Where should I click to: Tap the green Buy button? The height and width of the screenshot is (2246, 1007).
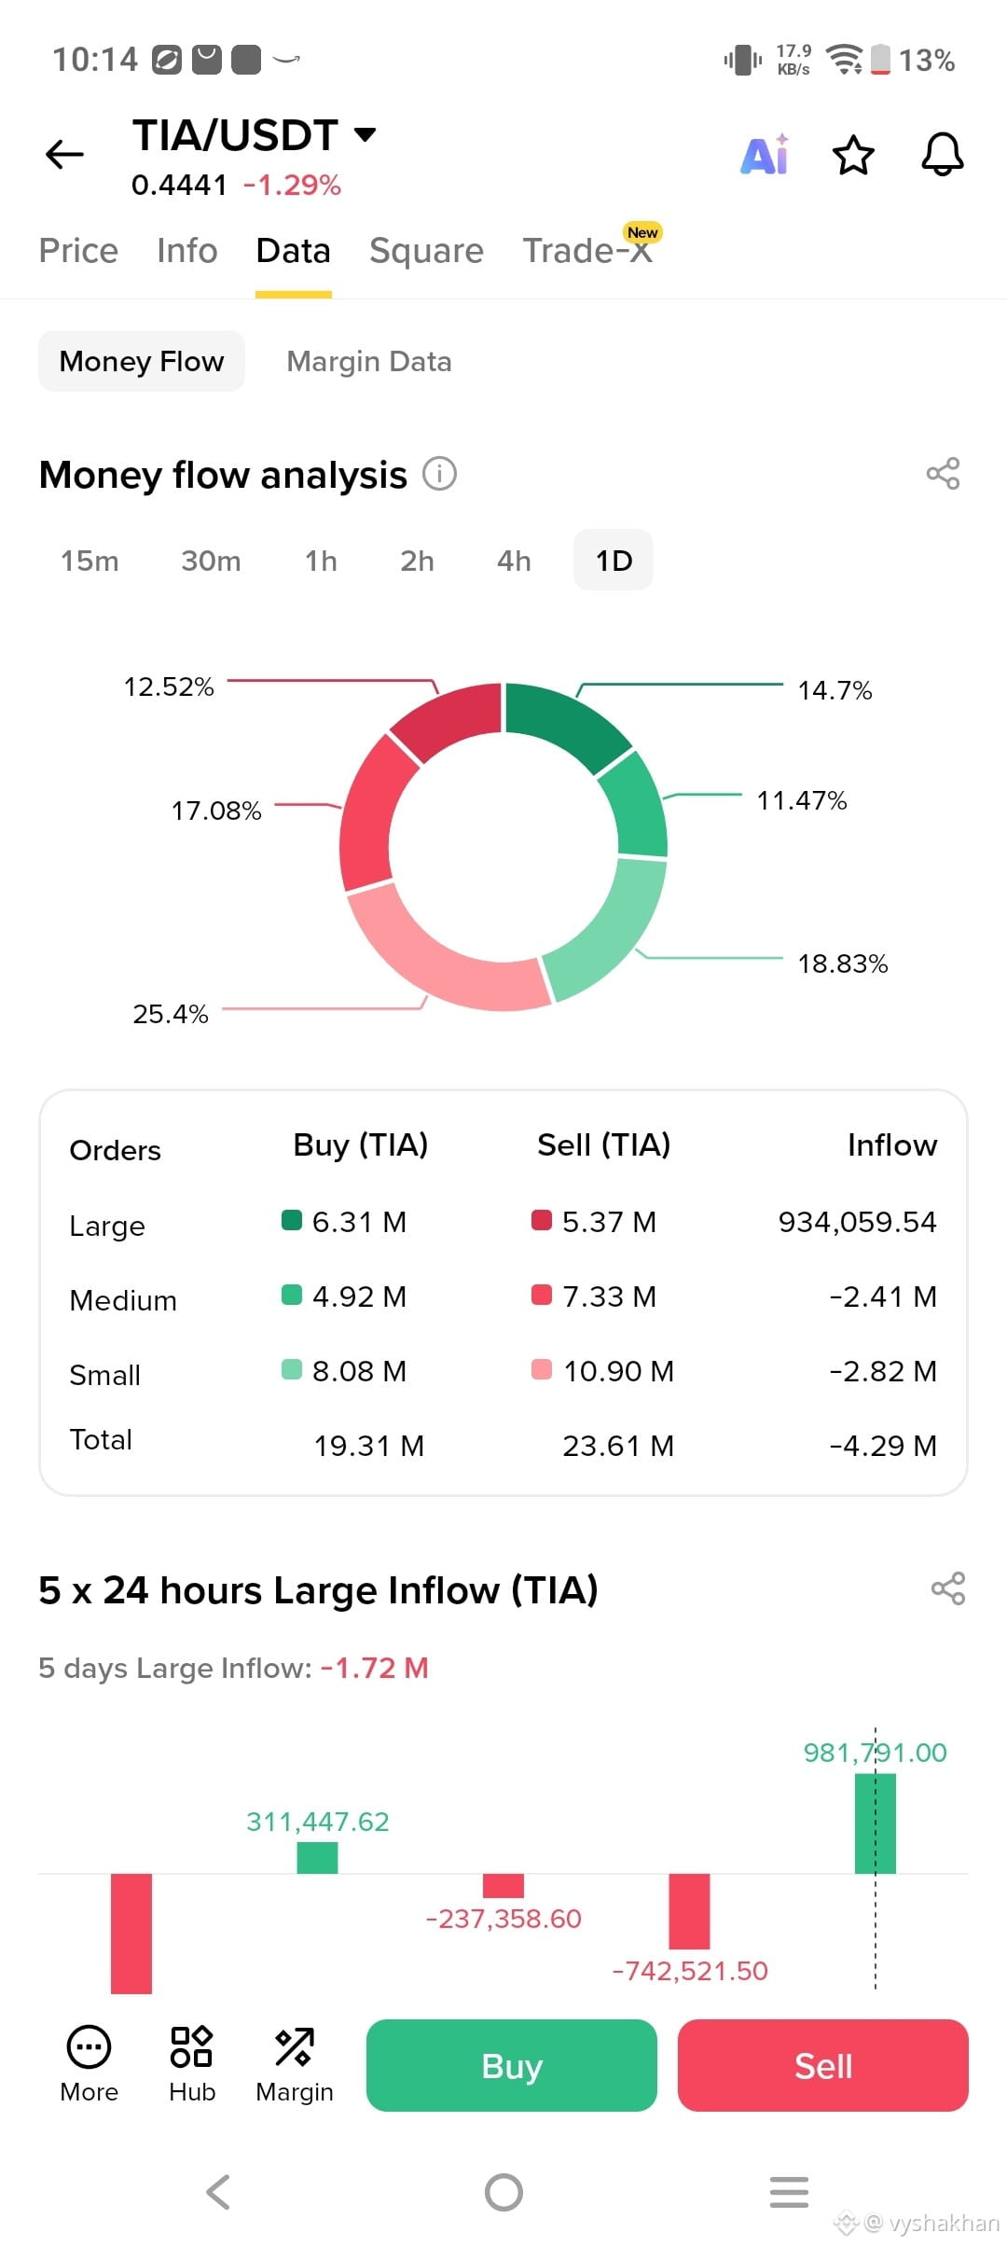[512, 2065]
